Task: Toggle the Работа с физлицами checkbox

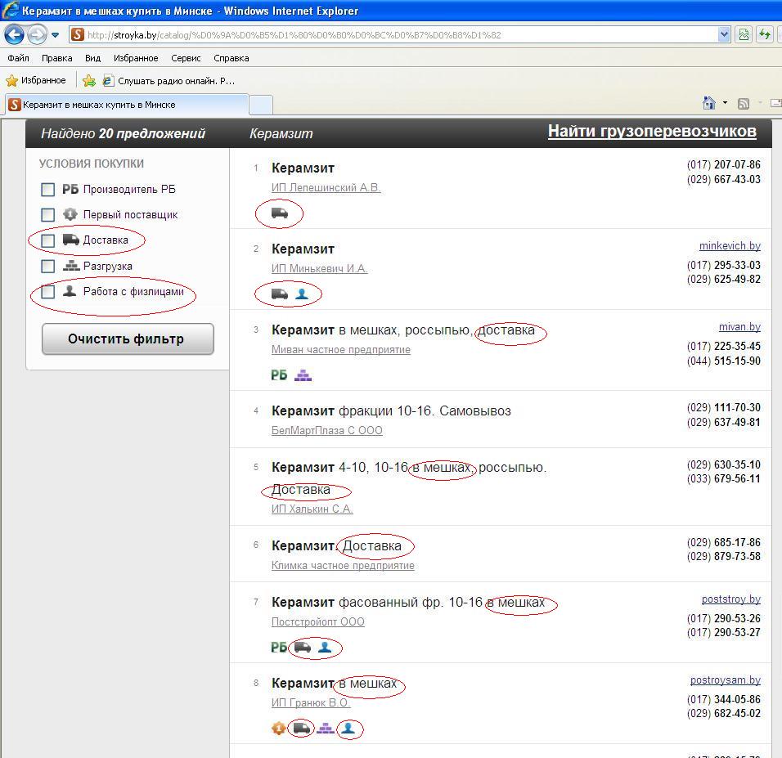Action: [x=48, y=292]
